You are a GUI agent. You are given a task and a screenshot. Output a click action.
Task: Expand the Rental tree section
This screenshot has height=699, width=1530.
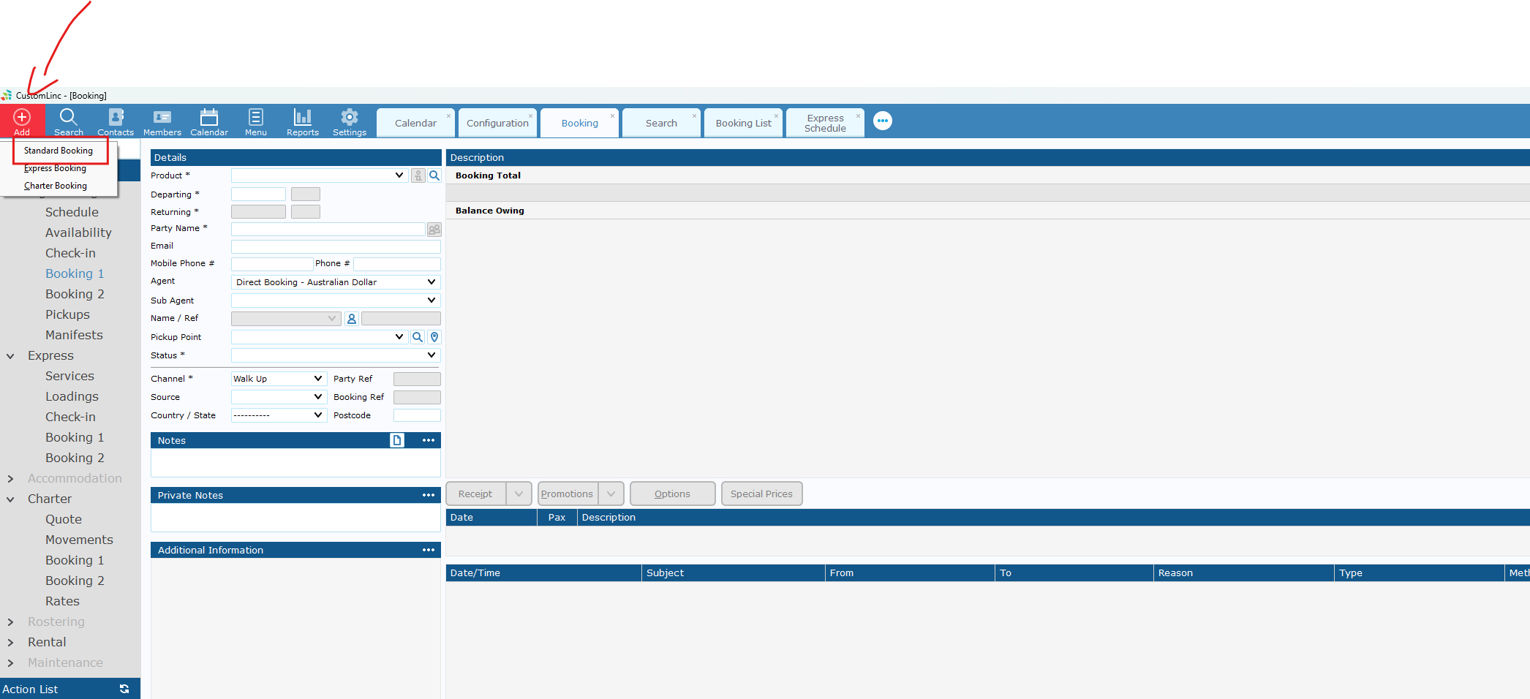tap(10, 643)
